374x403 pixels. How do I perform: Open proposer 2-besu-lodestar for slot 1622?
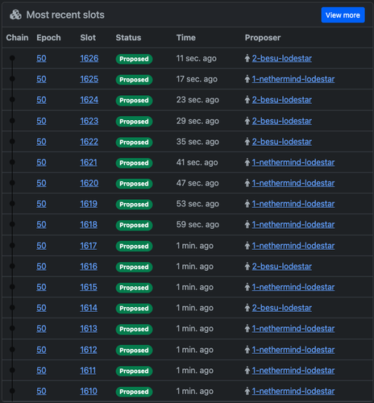tap(282, 142)
